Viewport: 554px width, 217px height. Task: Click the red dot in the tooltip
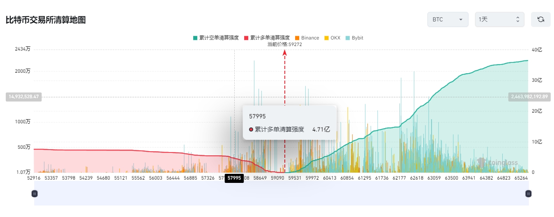click(x=251, y=129)
